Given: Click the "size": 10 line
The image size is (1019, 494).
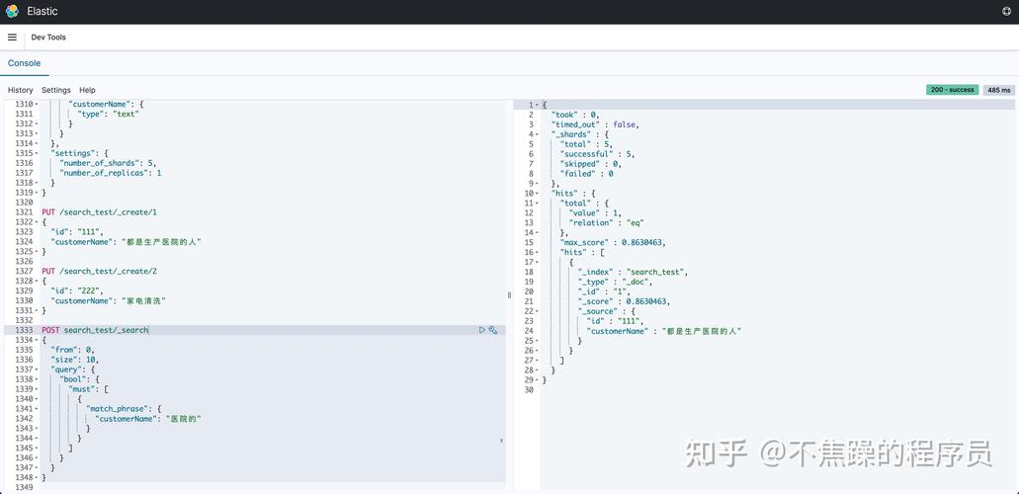Looking at the screenshot, I should point(75,360).
